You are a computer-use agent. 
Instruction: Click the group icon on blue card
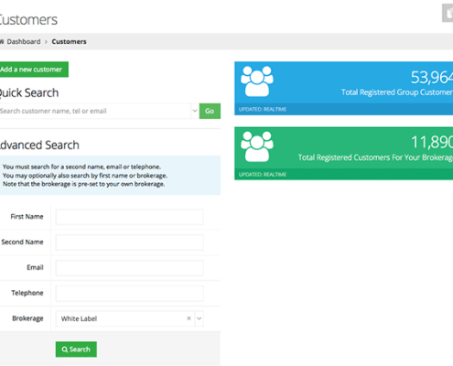[257, 81]
